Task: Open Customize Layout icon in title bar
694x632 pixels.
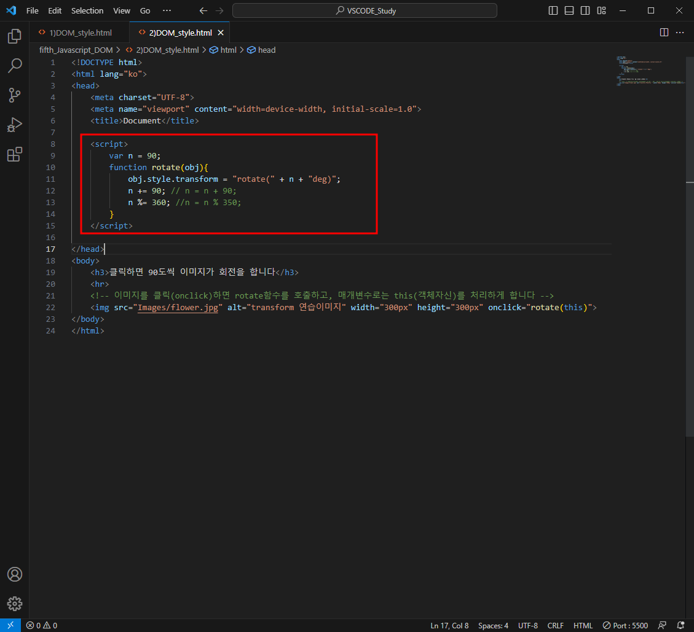Action: coord(601,10)
